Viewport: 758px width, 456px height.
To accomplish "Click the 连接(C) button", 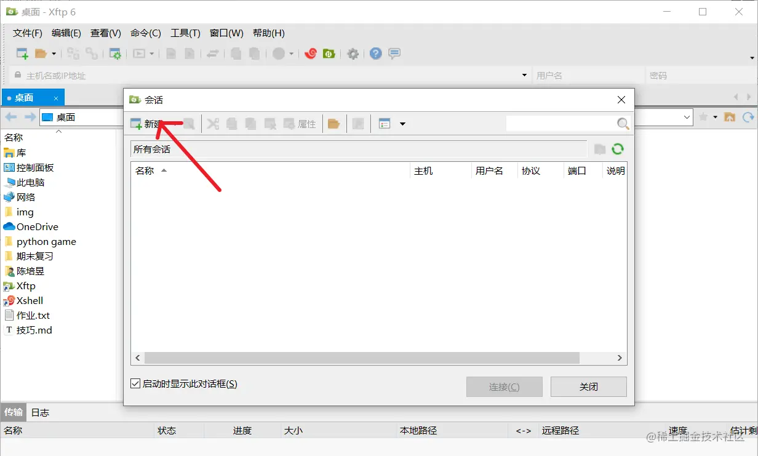I will coord(505,386).
